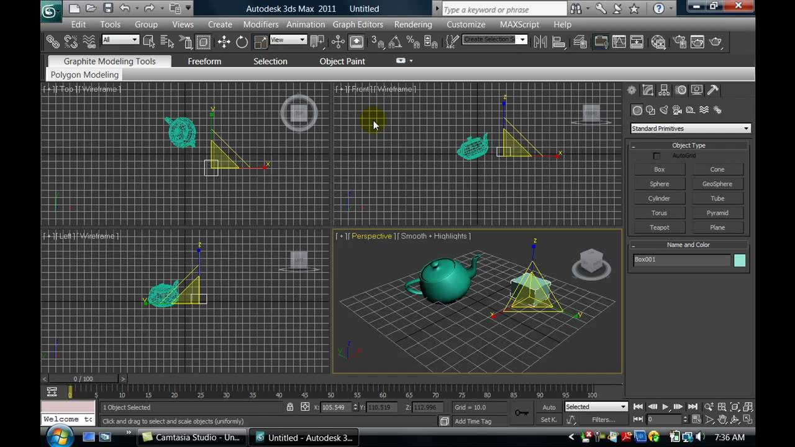Open the Reference Coordinate System View dropdown
Viewport: 795px width, 447px height.
click(288, 40)
